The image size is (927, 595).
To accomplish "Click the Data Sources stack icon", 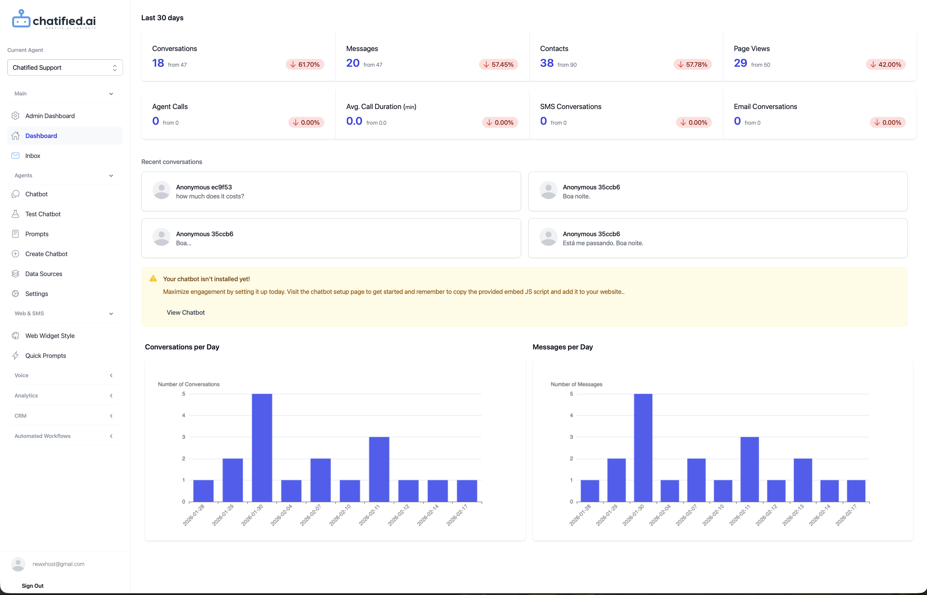I will click(x=15, y=274).
